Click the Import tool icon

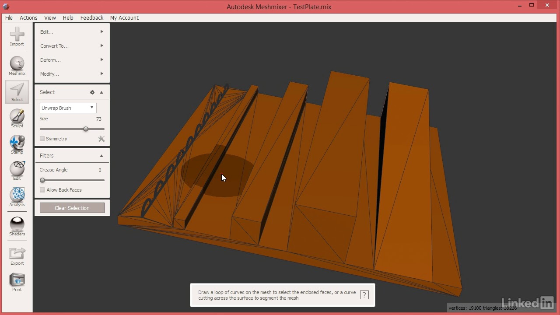point(17,37)
